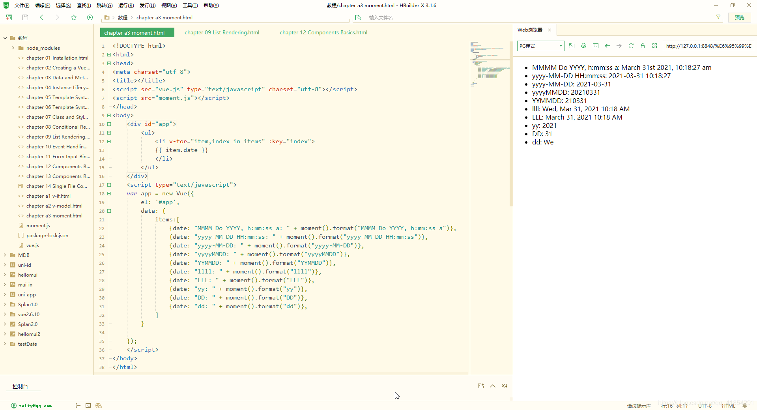Image resolution: width=757 pixels, height=410 pixels.
Task: Expand the node_modules folder
Action: click(13, 48)
